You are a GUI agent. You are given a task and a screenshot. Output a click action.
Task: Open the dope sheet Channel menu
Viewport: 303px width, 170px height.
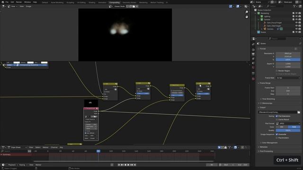(54, 147)
